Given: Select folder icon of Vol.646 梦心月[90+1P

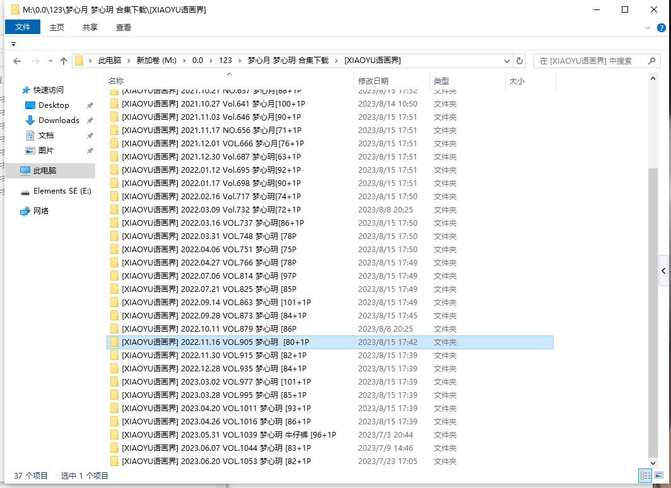Looking at the screenshot, I should point(114,117).
